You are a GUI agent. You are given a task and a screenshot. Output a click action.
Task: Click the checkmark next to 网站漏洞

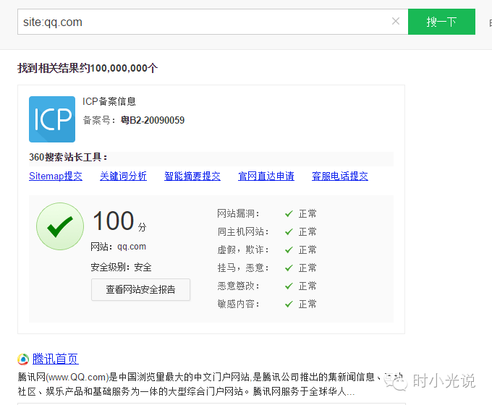289,214
